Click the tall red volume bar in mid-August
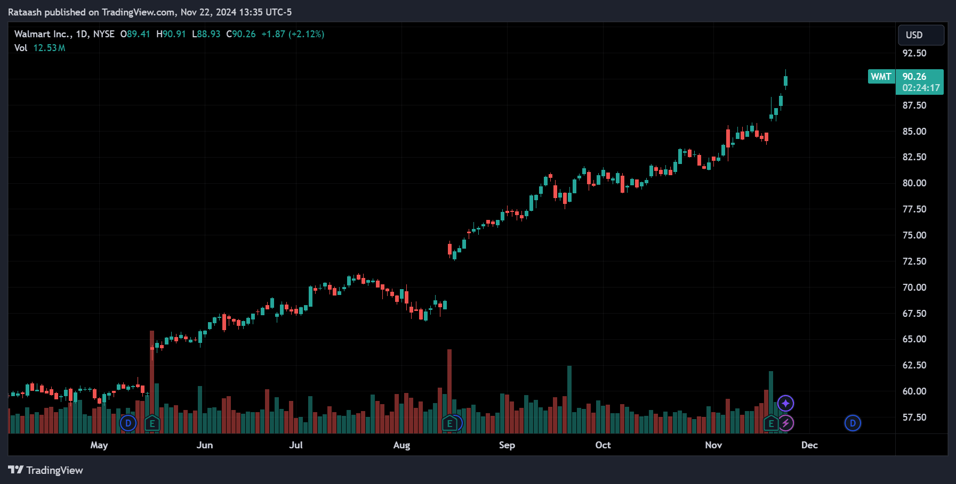 pyautogui.click(x=449, y=391)
